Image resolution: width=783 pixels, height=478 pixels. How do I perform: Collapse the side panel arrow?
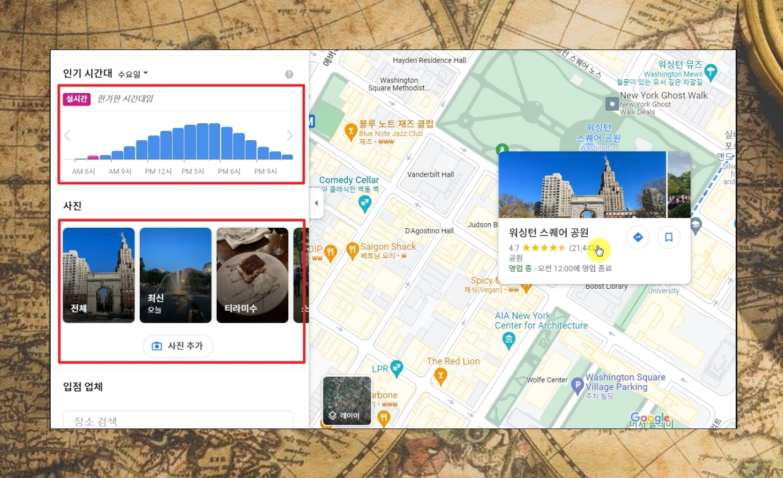coord(316,203)
